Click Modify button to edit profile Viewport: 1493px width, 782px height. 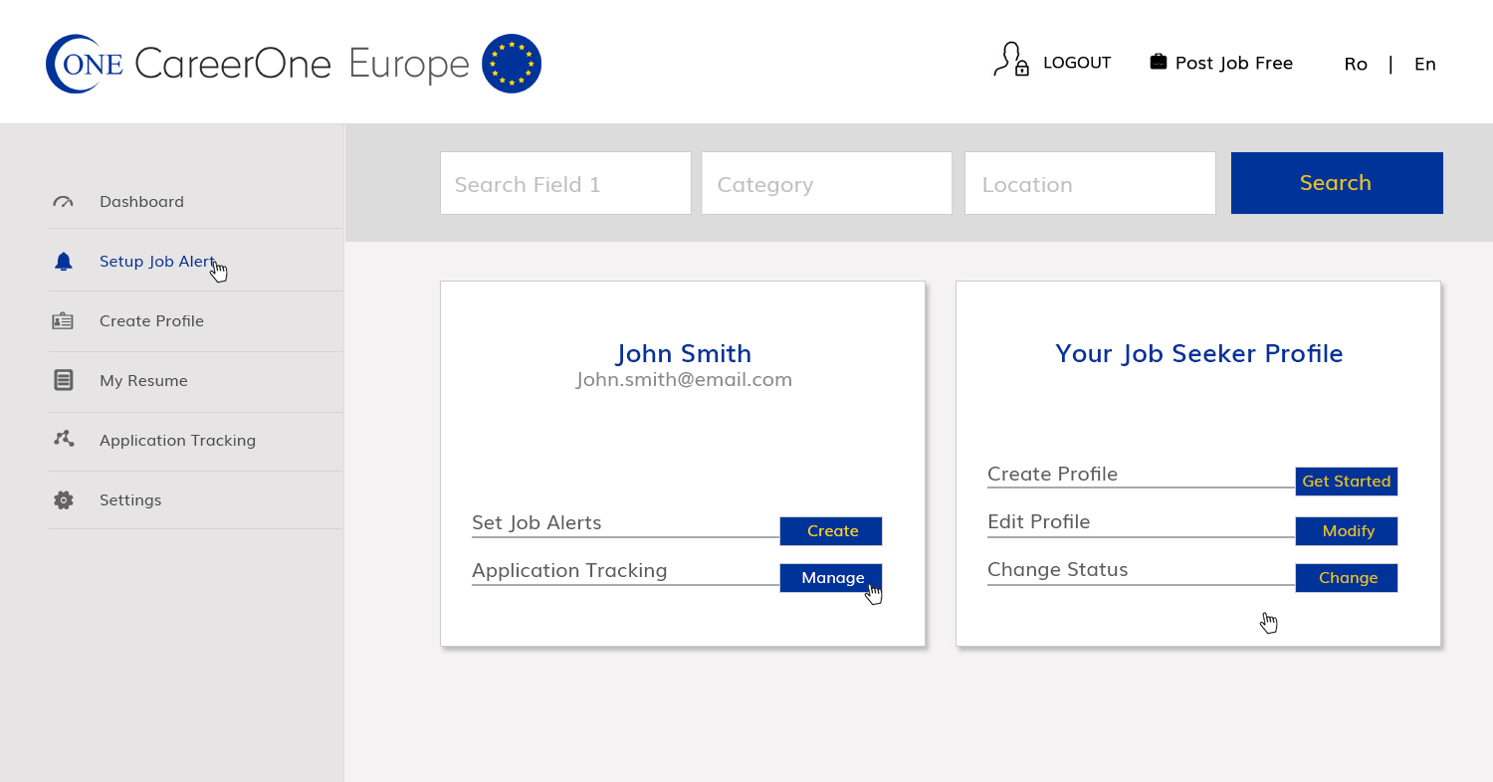(1346, 531)
